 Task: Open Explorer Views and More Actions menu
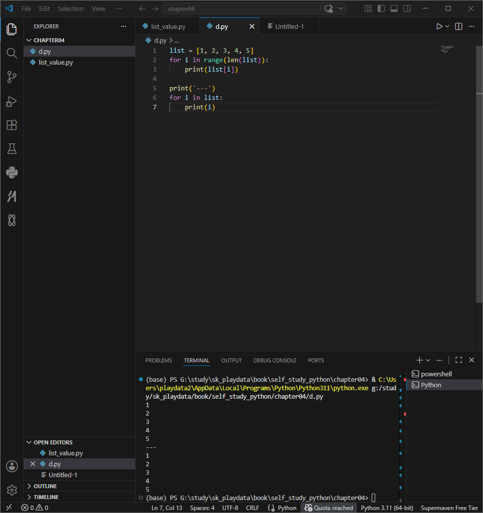pos(123,26)
